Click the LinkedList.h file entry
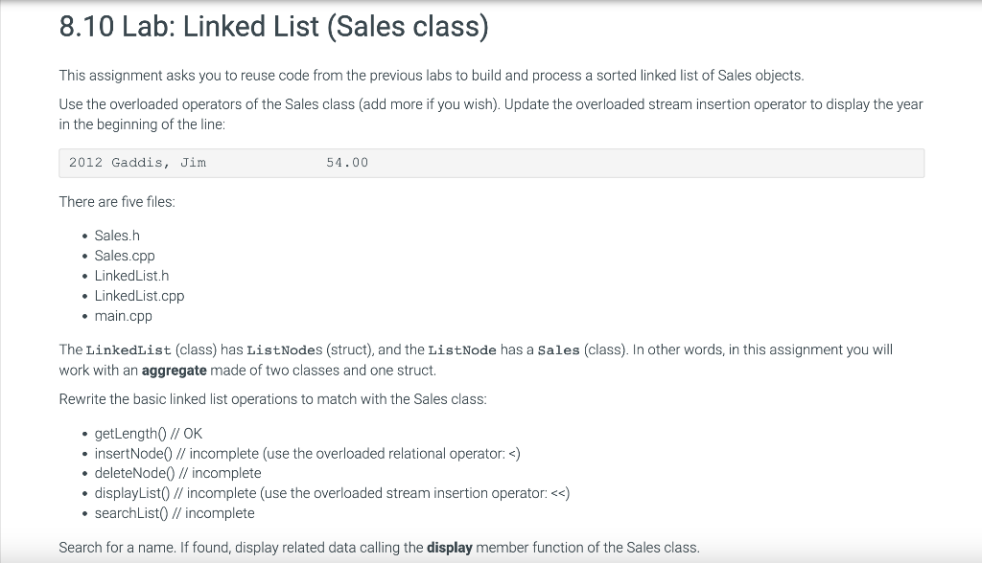The width and height of the screenshot is (982, 563). click(x=131, y=276)
